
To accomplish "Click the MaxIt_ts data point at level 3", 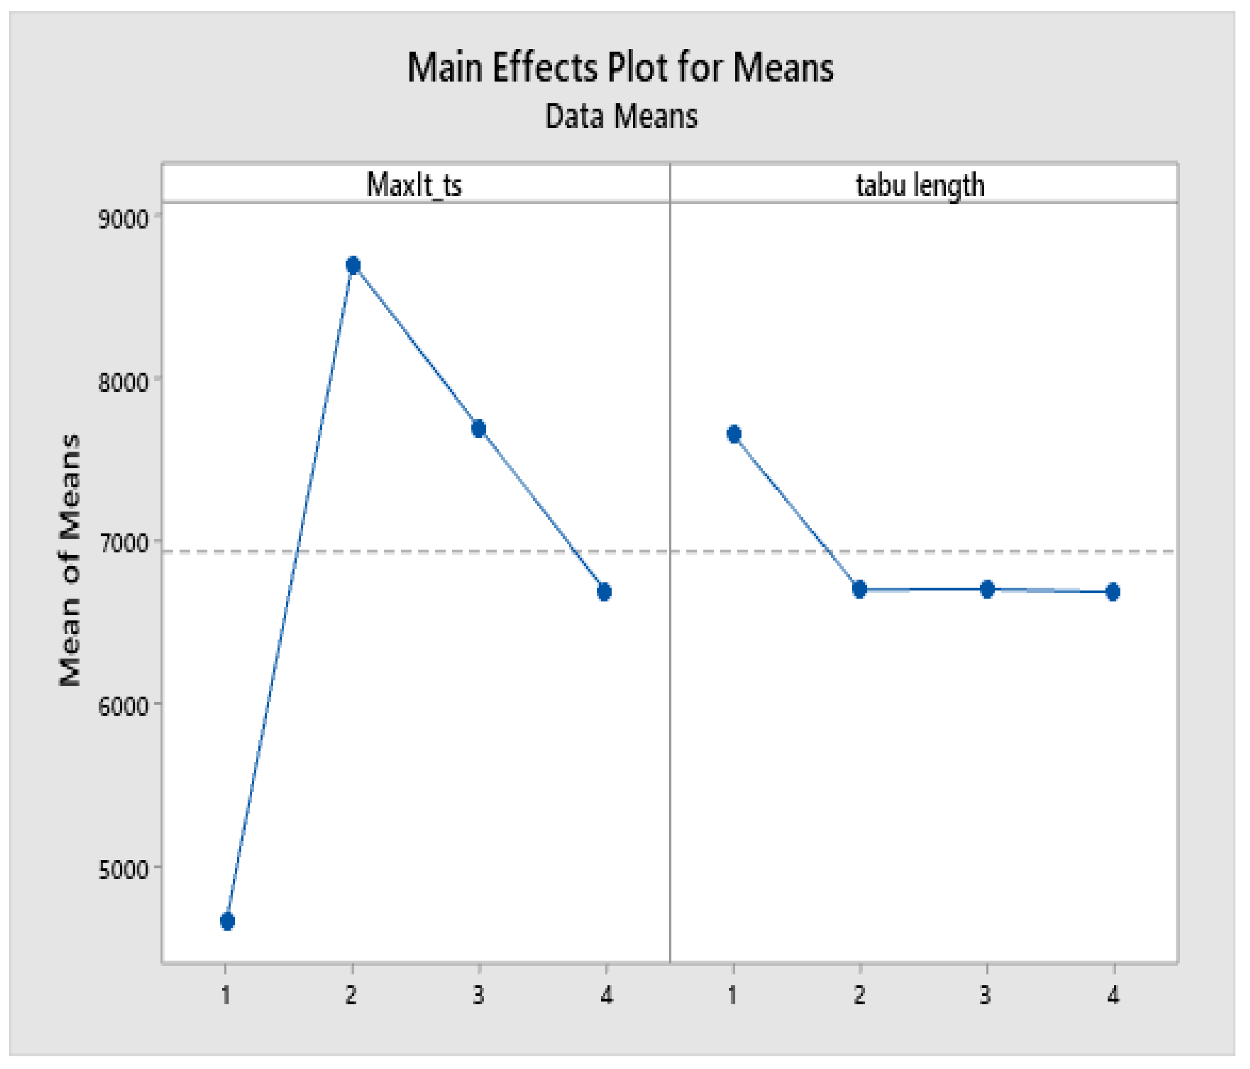I will (x=478, y=429).
